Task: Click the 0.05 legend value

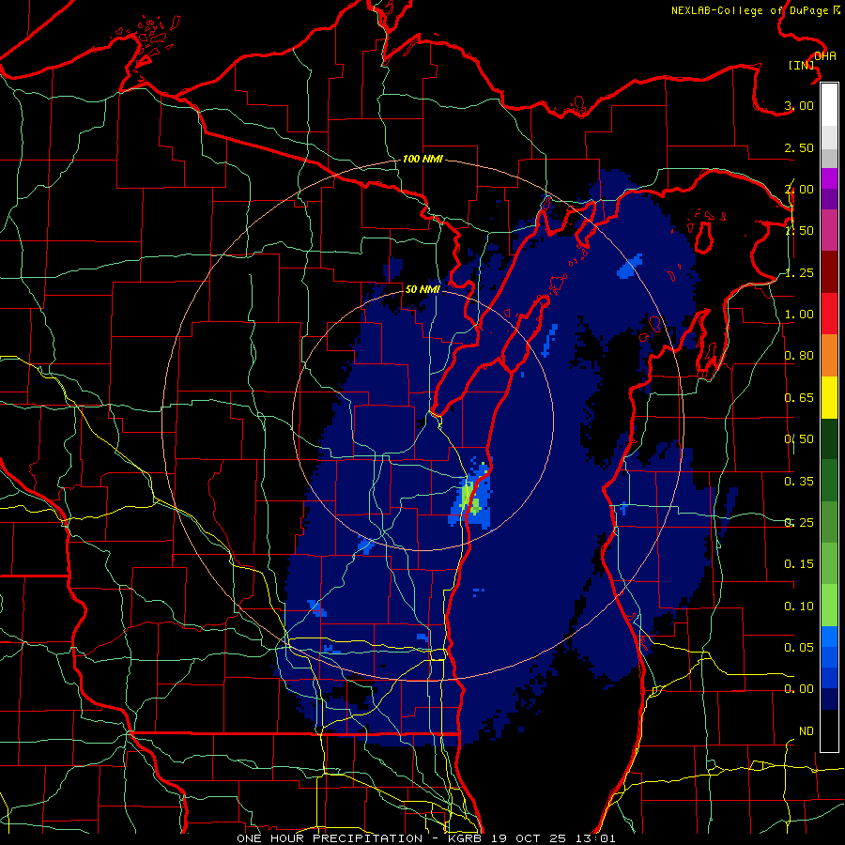Action: [x=799, y=647]
